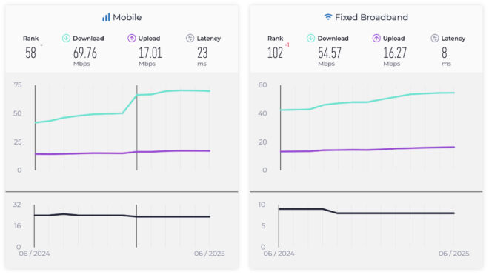
Task: Click the Mobile download arrow icon
Action: 66,39
